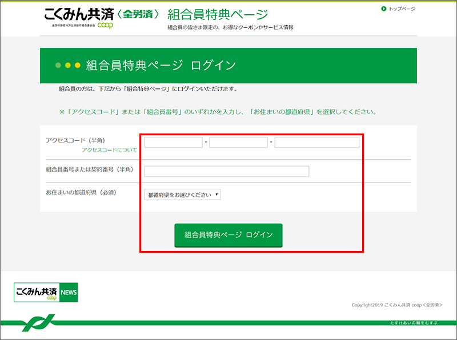This screenshot has width=457, height=340.
Task: Click into the 組合員番号または契約番号 field
Action: point(226,171)
